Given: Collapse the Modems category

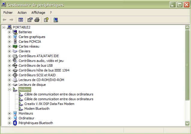Looking at the screenshot, I should 9,89.
